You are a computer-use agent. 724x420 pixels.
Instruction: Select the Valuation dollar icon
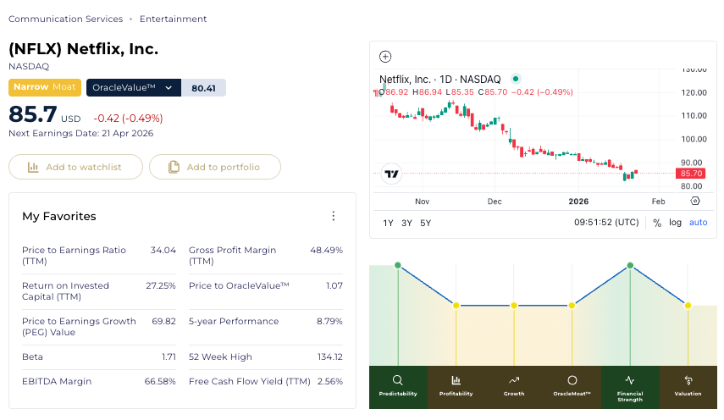tap(688, 380)
